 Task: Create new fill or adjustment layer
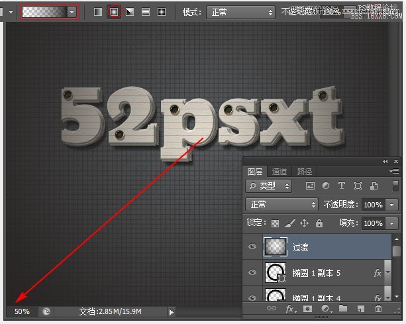325,309
